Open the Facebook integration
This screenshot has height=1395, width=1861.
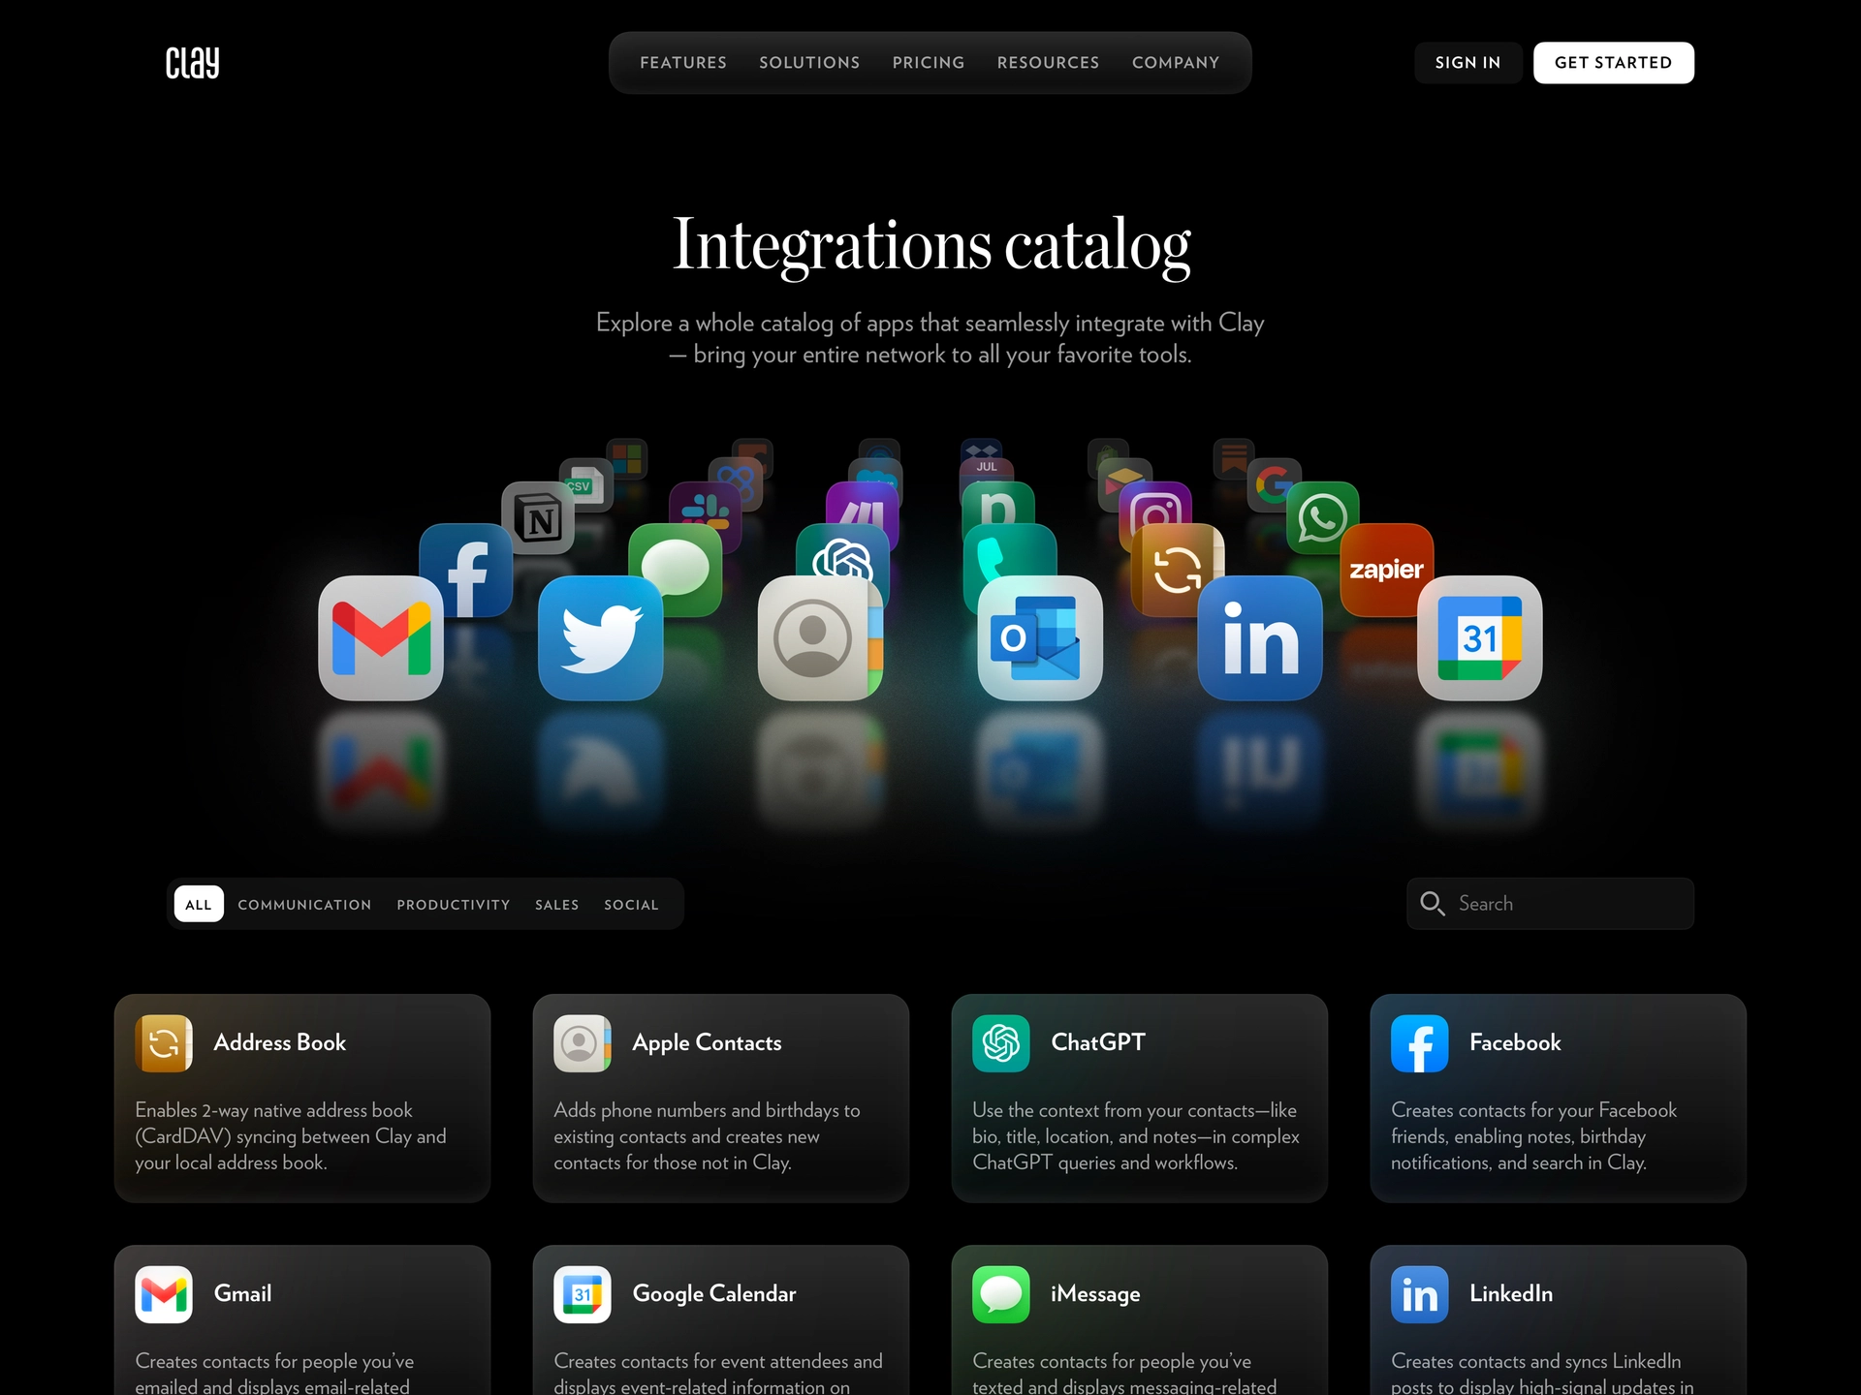tap(1558, 1098)
